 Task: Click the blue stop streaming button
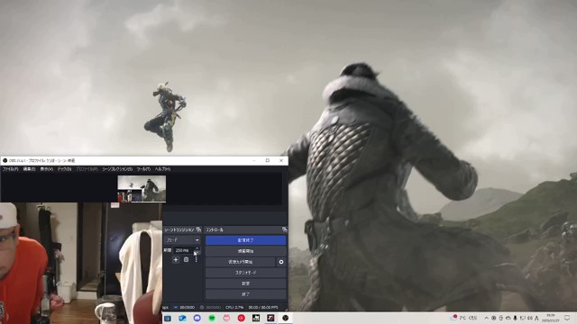pyautogui.click(x=246, y=240)
